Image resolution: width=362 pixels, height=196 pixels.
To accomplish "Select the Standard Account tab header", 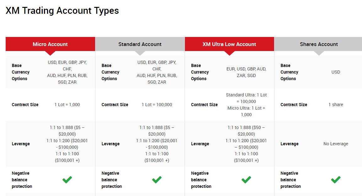I will pyautogui.click(x=140, y=44).
